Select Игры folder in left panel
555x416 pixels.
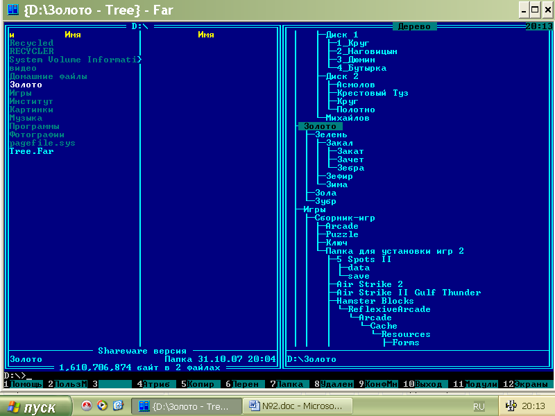point(21,93)
